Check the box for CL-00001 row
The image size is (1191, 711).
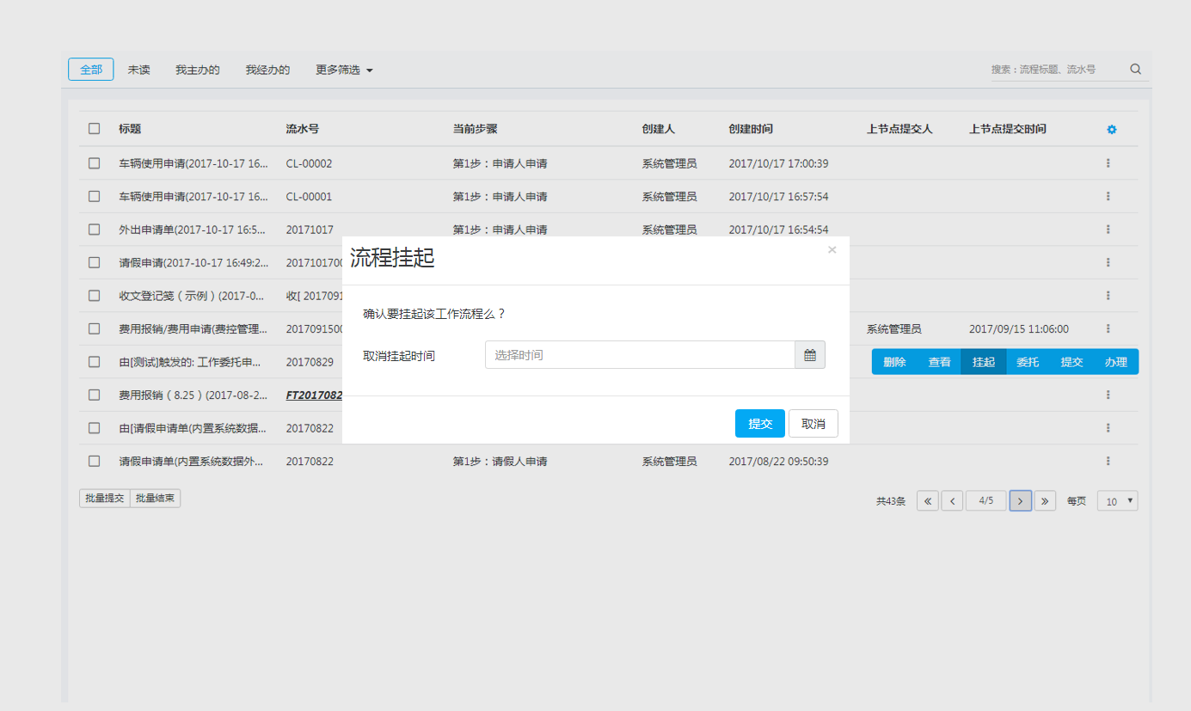[x=95, y=196]
